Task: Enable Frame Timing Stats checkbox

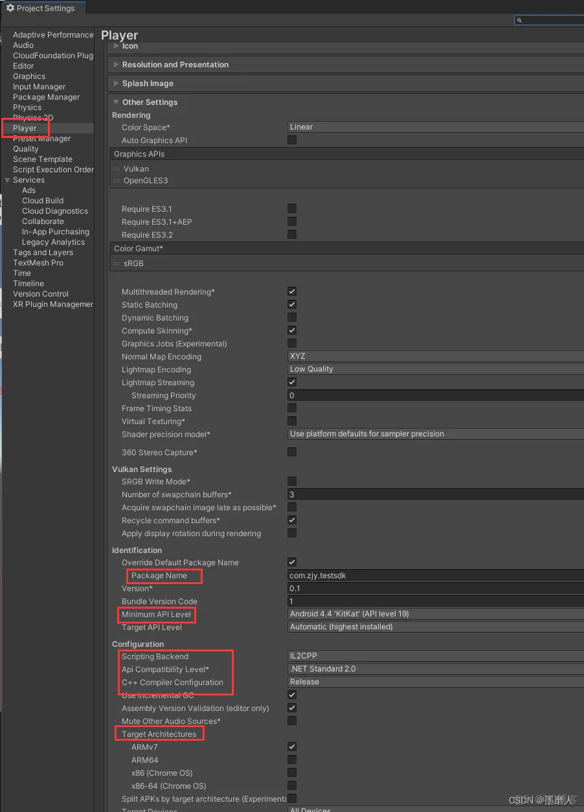Action: [x=292, y=408]
